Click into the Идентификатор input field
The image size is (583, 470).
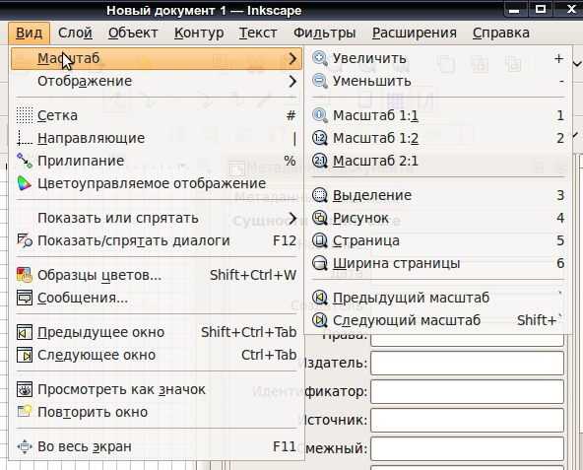[468, 391]
